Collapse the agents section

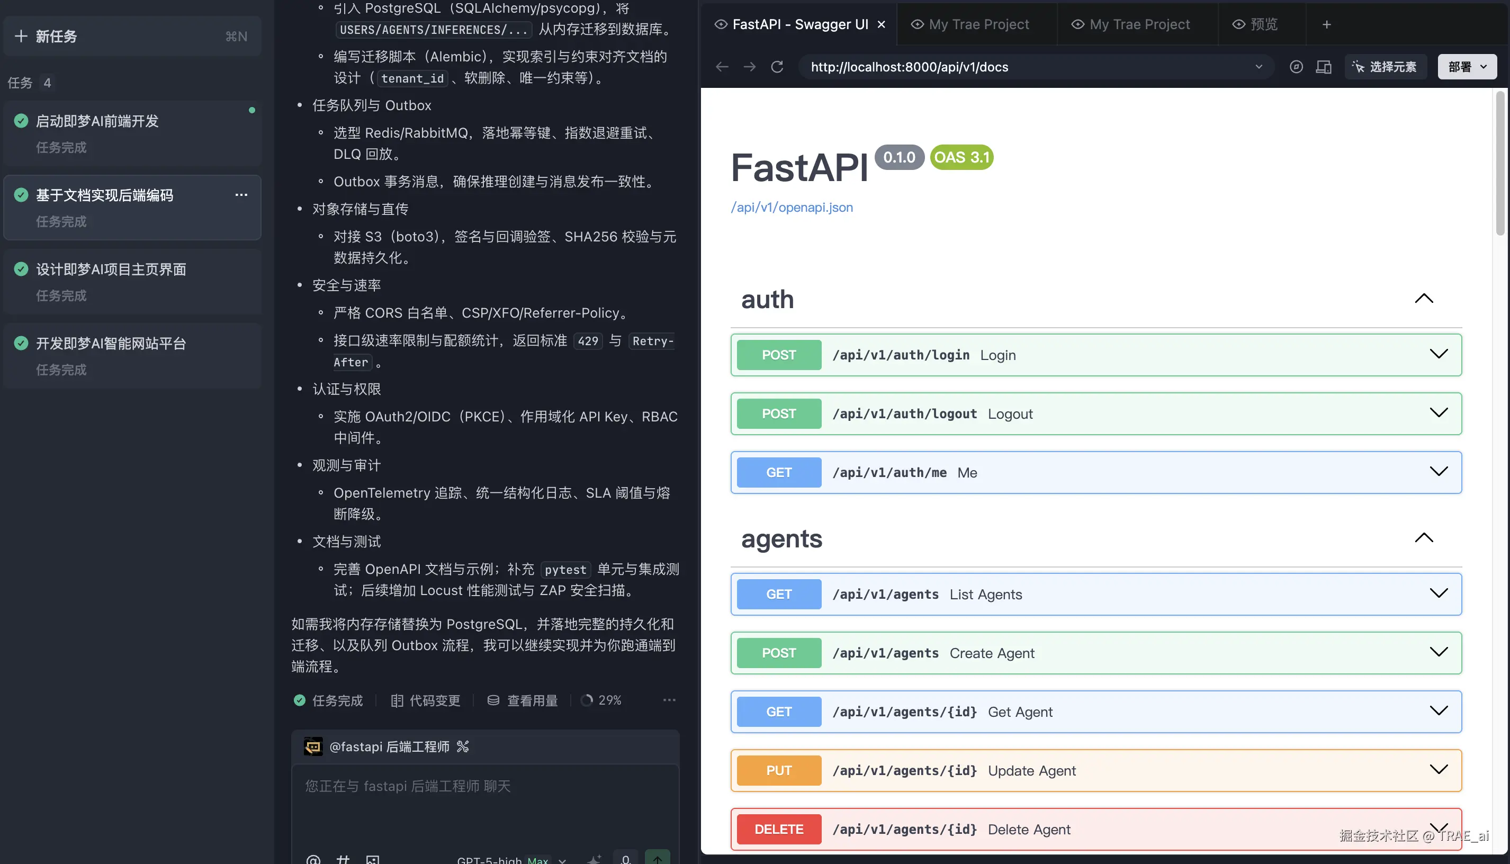(x=1423, y=538)
